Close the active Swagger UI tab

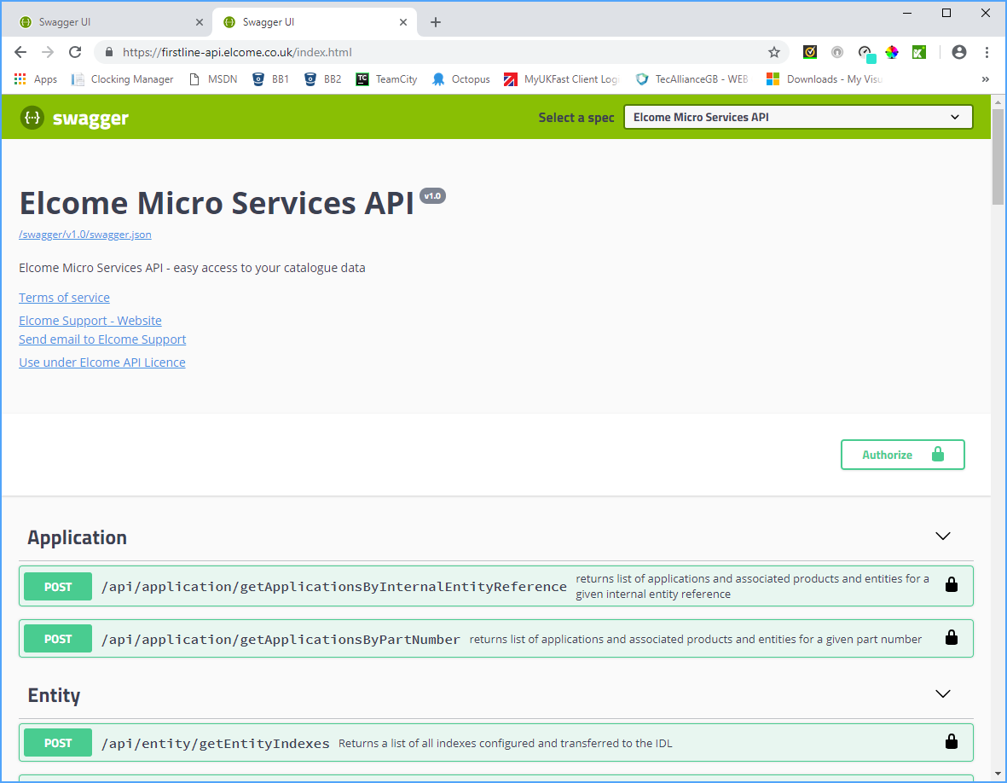pyautogui.click(x=403, y=22)
